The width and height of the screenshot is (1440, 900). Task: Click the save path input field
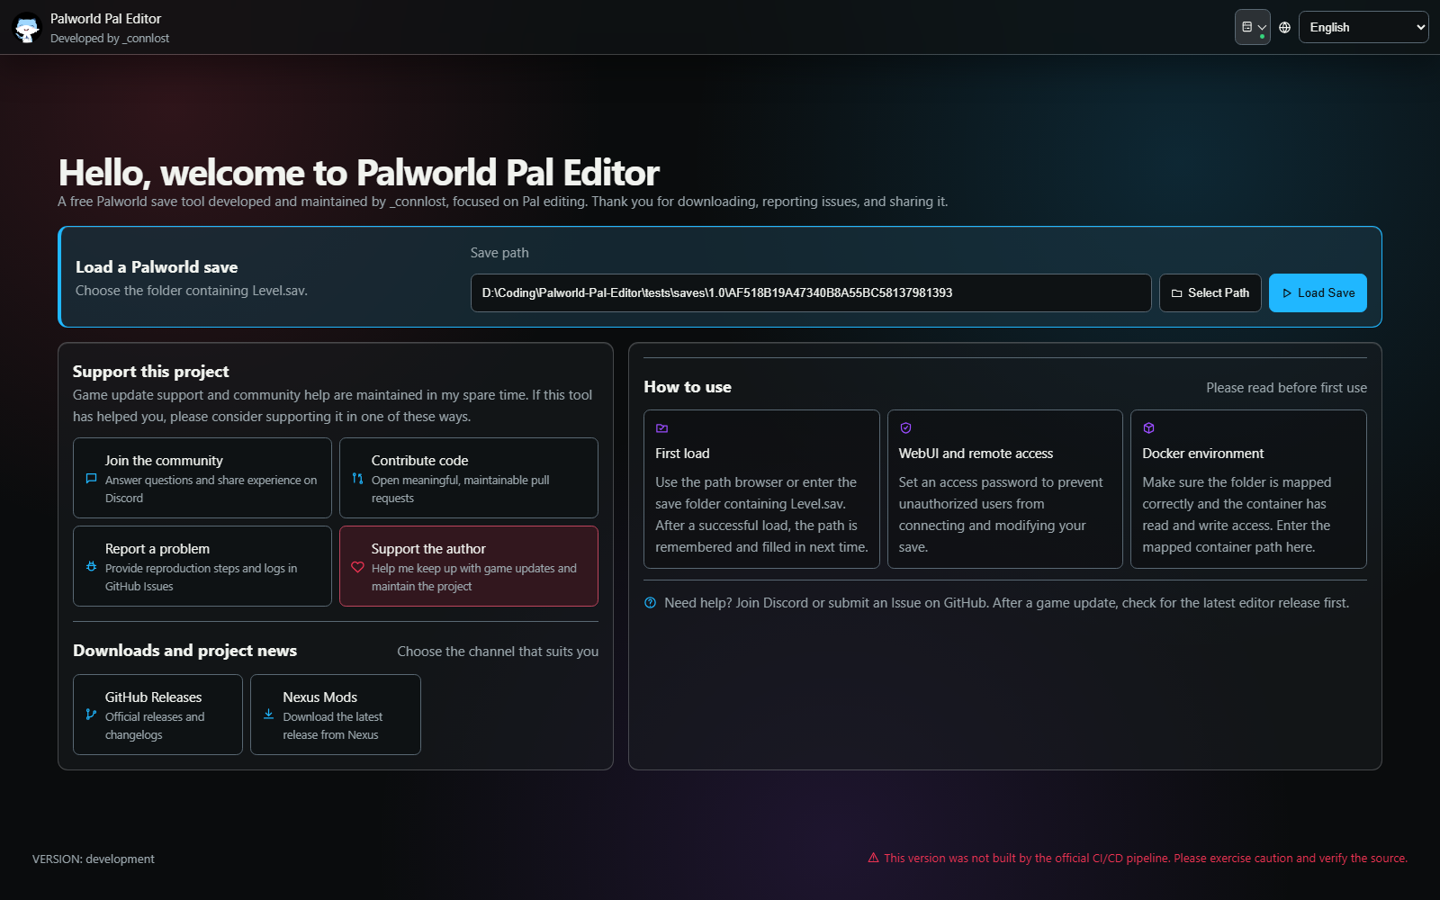coord(811,293)
